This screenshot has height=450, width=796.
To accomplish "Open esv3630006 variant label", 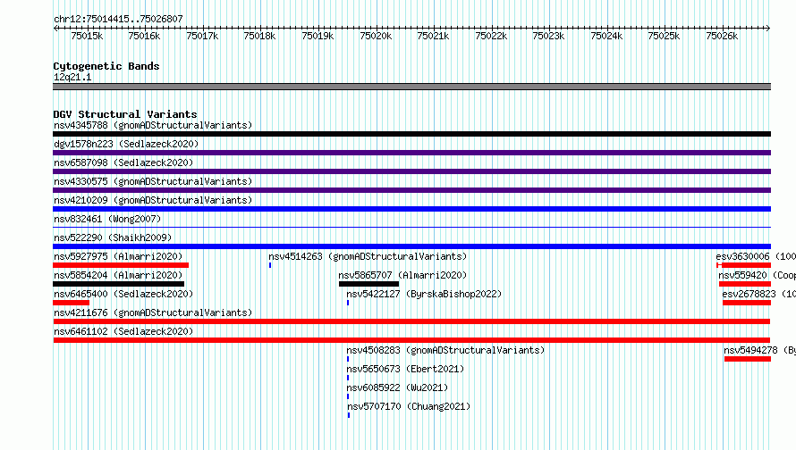I will pyautogui.click(x=756, y=256).
